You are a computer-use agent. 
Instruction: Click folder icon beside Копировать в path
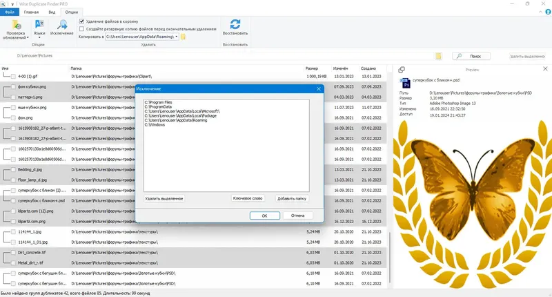(x=183, y=37)
